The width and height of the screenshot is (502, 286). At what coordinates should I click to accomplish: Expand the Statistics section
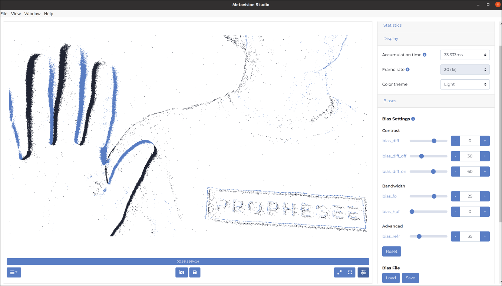[x=436, y=25]
